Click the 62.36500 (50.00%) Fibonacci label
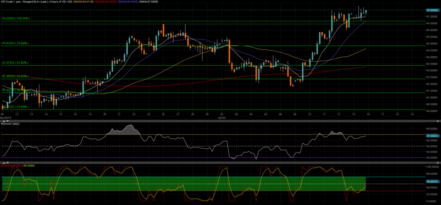 tap(15, 76)
